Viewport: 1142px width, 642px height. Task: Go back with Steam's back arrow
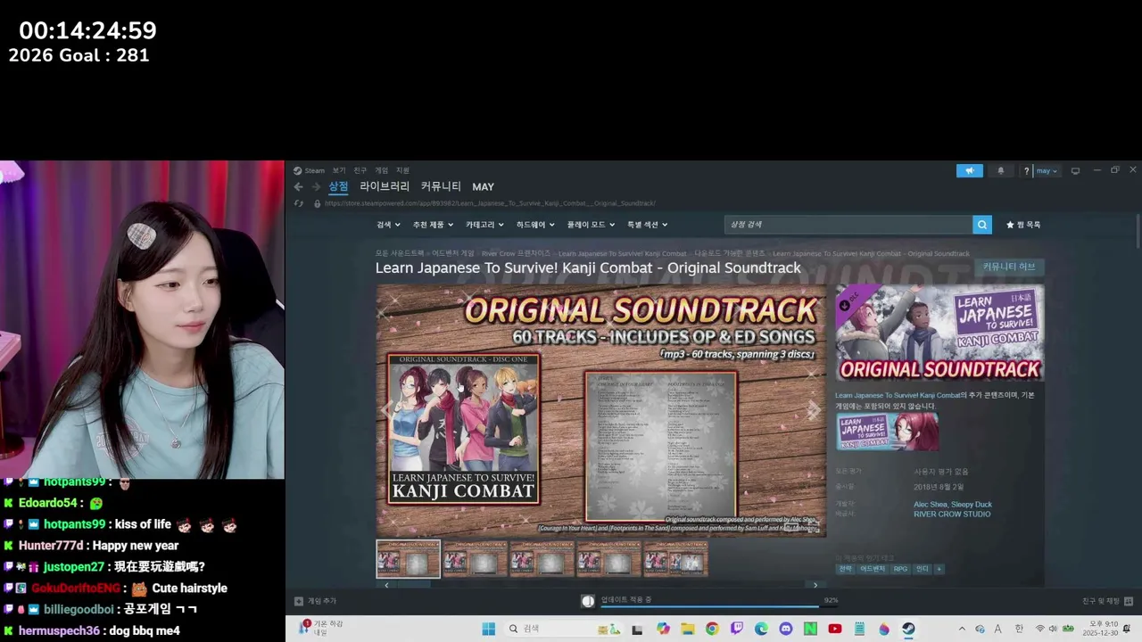pyautogui.click(x=298, y=187)
